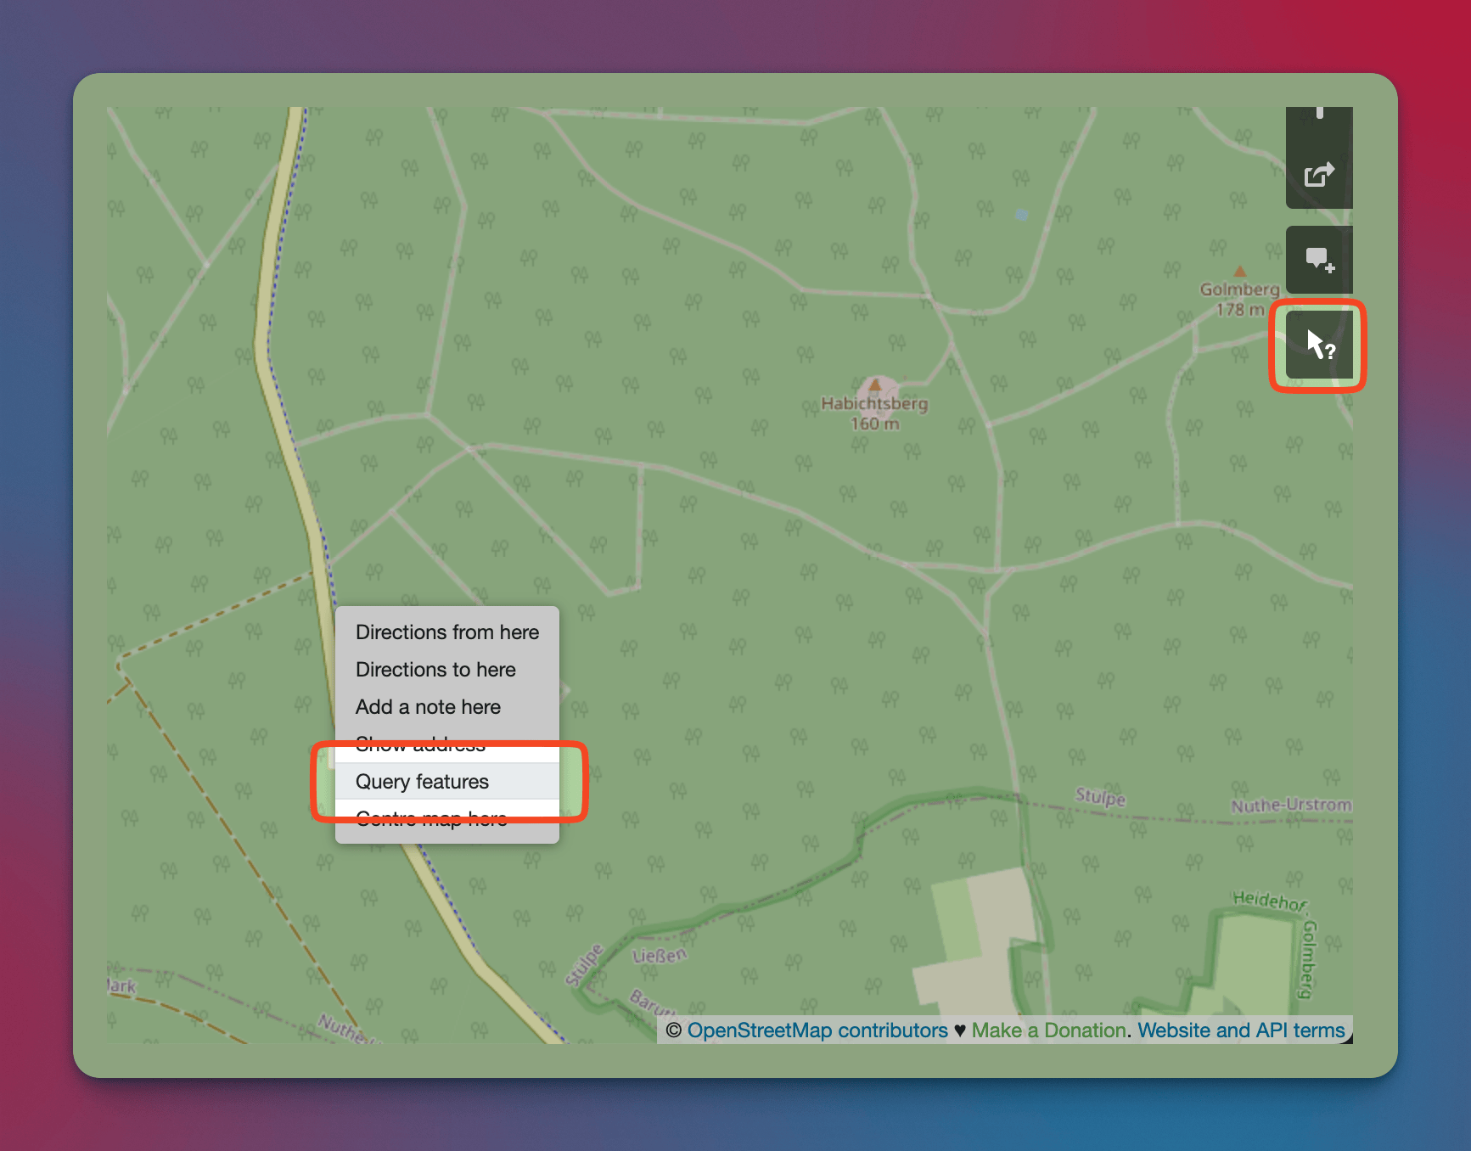The width and height of the screenshot is (1471, 1151).
Task: Select Show address in context menu
Action: point(420,744)
